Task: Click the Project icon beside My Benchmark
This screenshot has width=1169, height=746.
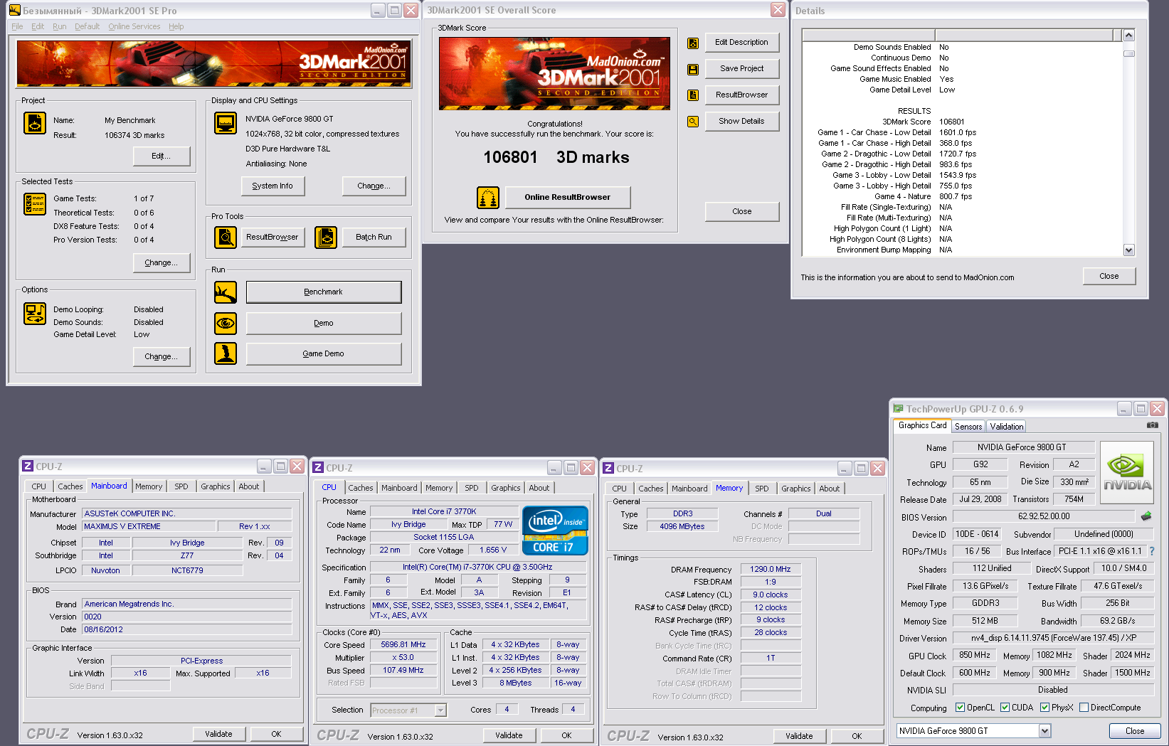Action: 35,123
